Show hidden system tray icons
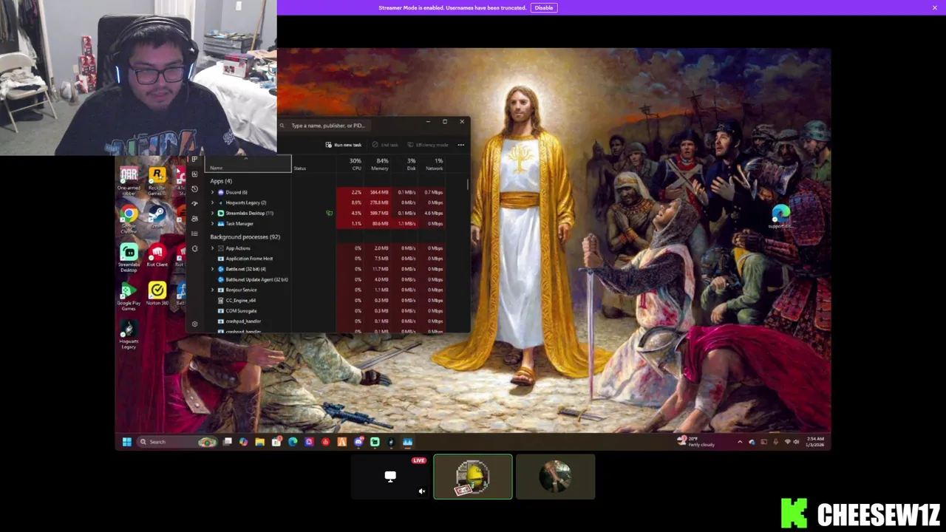This screenshot has height=532, width=946. point(740,442)
